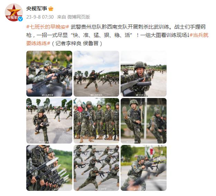The width and height of the screenshot is (216, 196).
Task: Open first photo of soldier aiming rifle
Action: (49, 73)
